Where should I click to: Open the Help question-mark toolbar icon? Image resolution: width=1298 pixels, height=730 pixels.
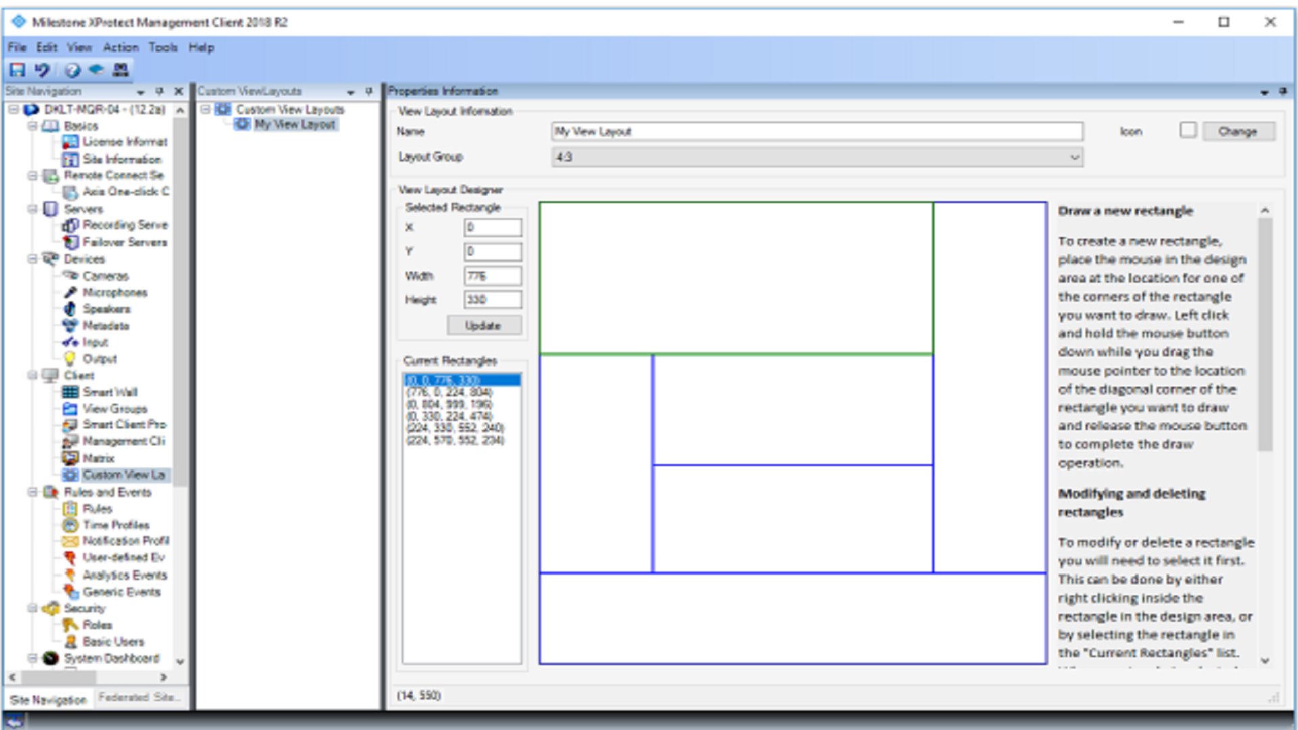click(72, 70)
